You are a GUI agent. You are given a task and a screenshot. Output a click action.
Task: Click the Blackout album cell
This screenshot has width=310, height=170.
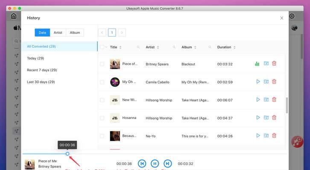coord(188,64)
